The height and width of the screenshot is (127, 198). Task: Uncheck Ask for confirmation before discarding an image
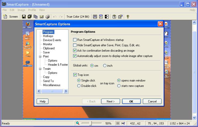tap(75, 51)
